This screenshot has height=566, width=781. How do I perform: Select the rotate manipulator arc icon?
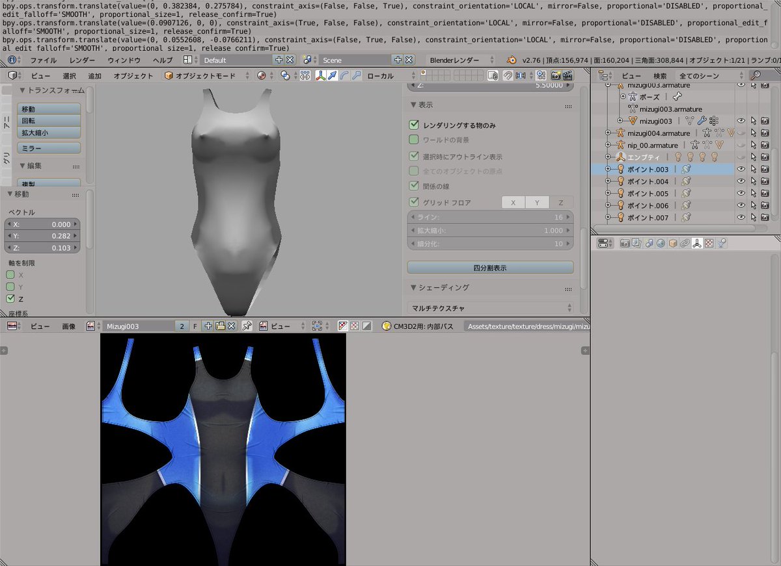pyautogui.click(x=344, y=76)
